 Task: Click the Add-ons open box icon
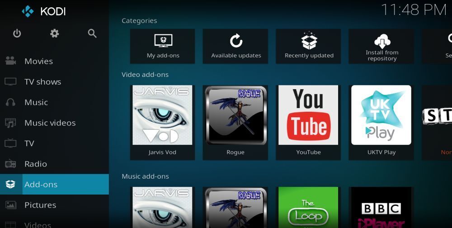10,184
